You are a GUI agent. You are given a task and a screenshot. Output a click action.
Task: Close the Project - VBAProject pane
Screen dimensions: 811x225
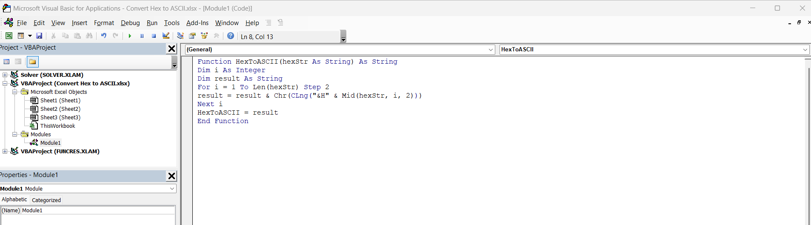[x=171, y=49]
